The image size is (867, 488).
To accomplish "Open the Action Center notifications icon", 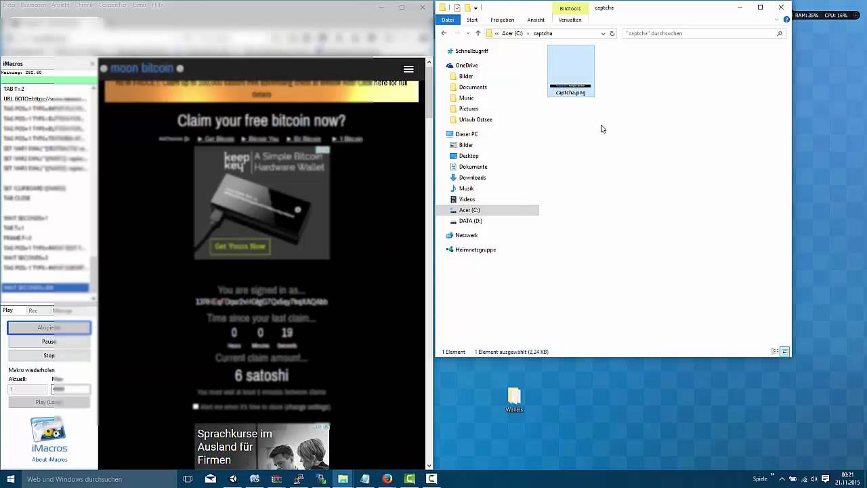I will [x=825, y=479].
